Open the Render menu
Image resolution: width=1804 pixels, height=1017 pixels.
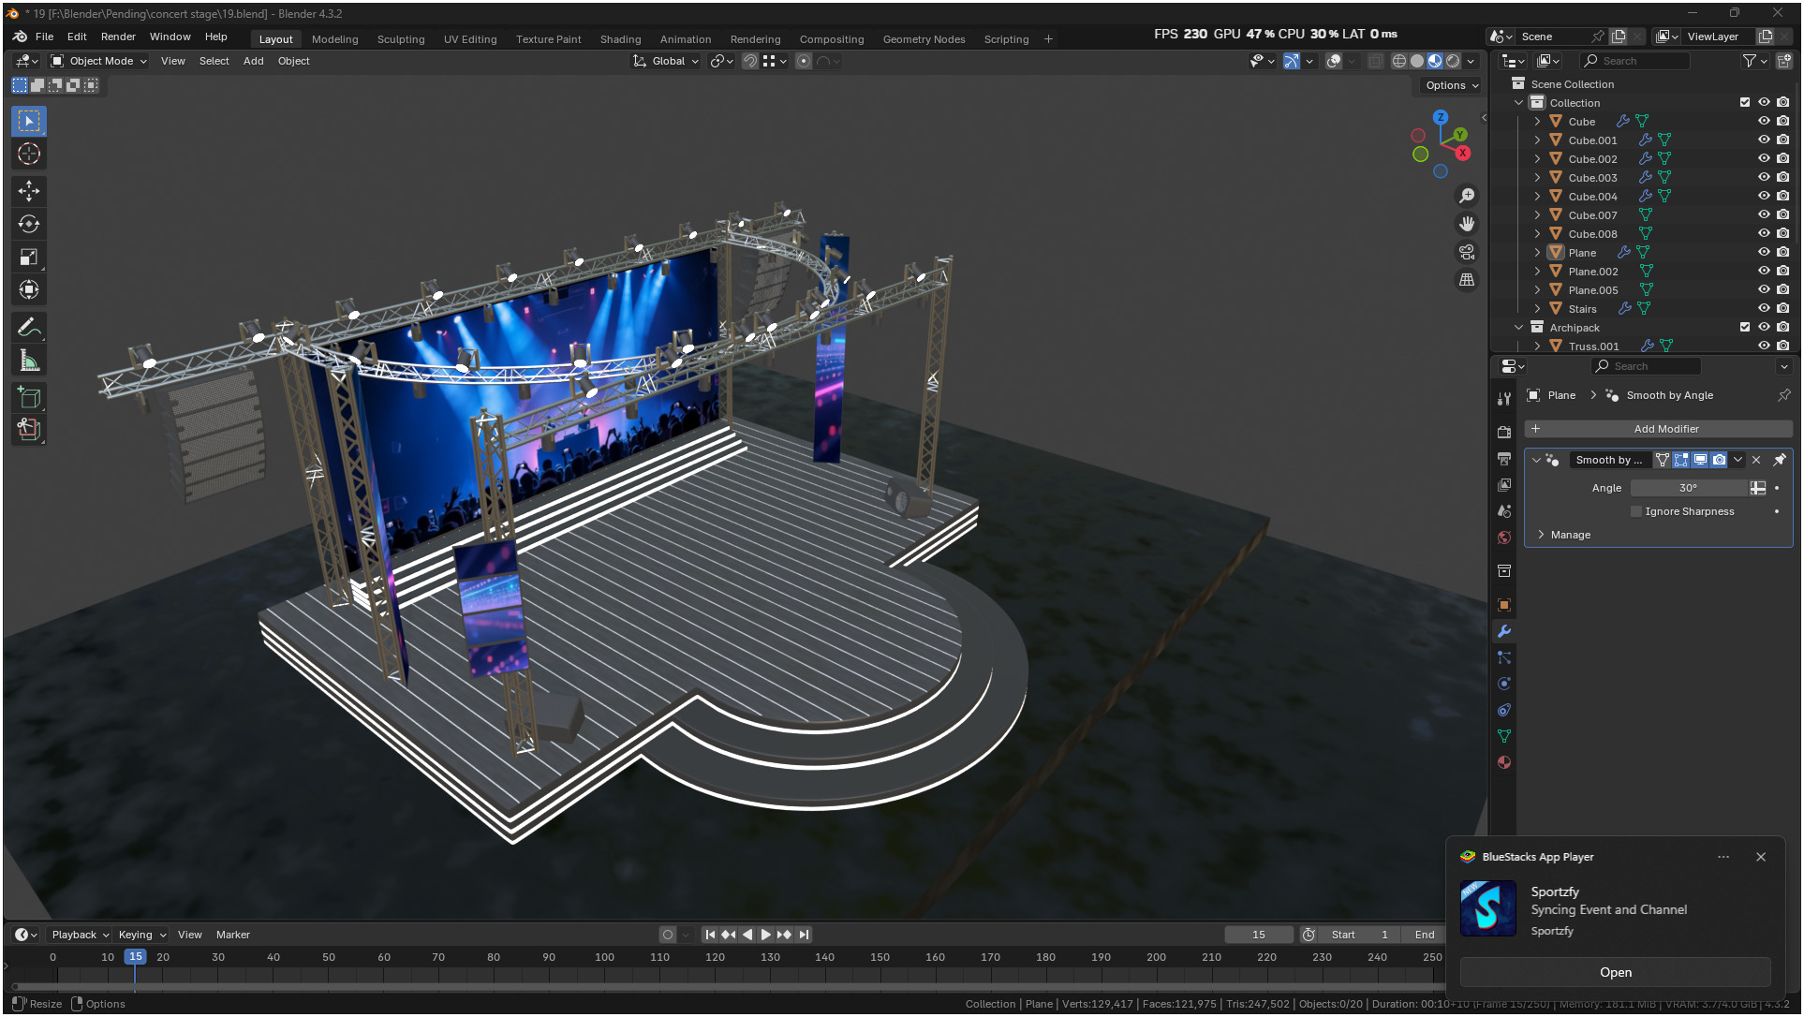click(x=118, y=37)
